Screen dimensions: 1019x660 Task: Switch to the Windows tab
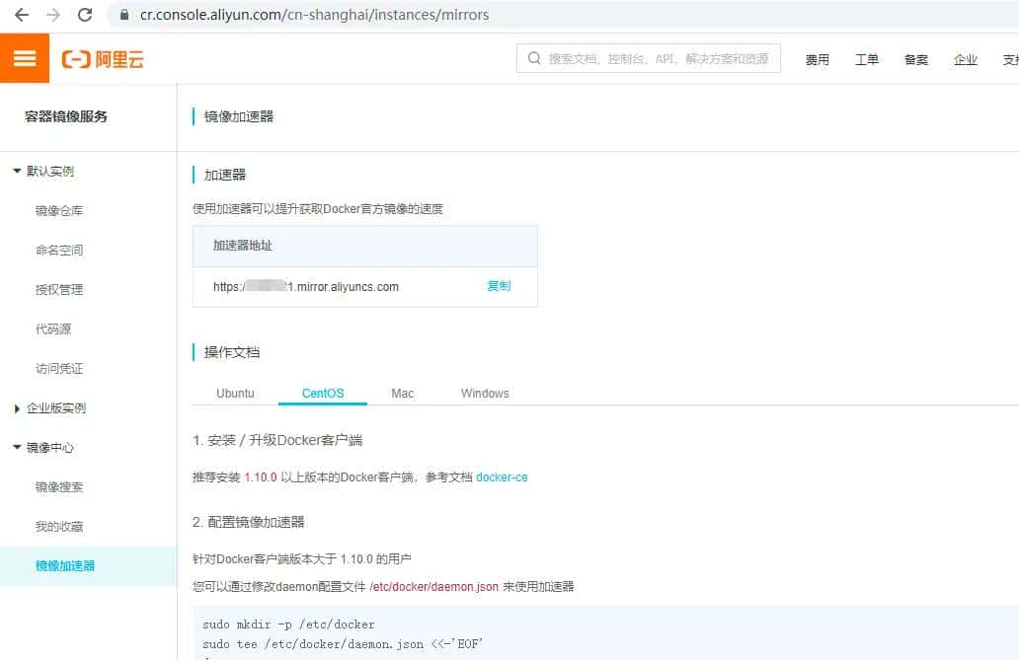pos(484,393)
